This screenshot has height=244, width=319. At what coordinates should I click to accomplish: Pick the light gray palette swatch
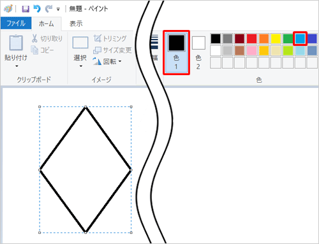point(228,50)
